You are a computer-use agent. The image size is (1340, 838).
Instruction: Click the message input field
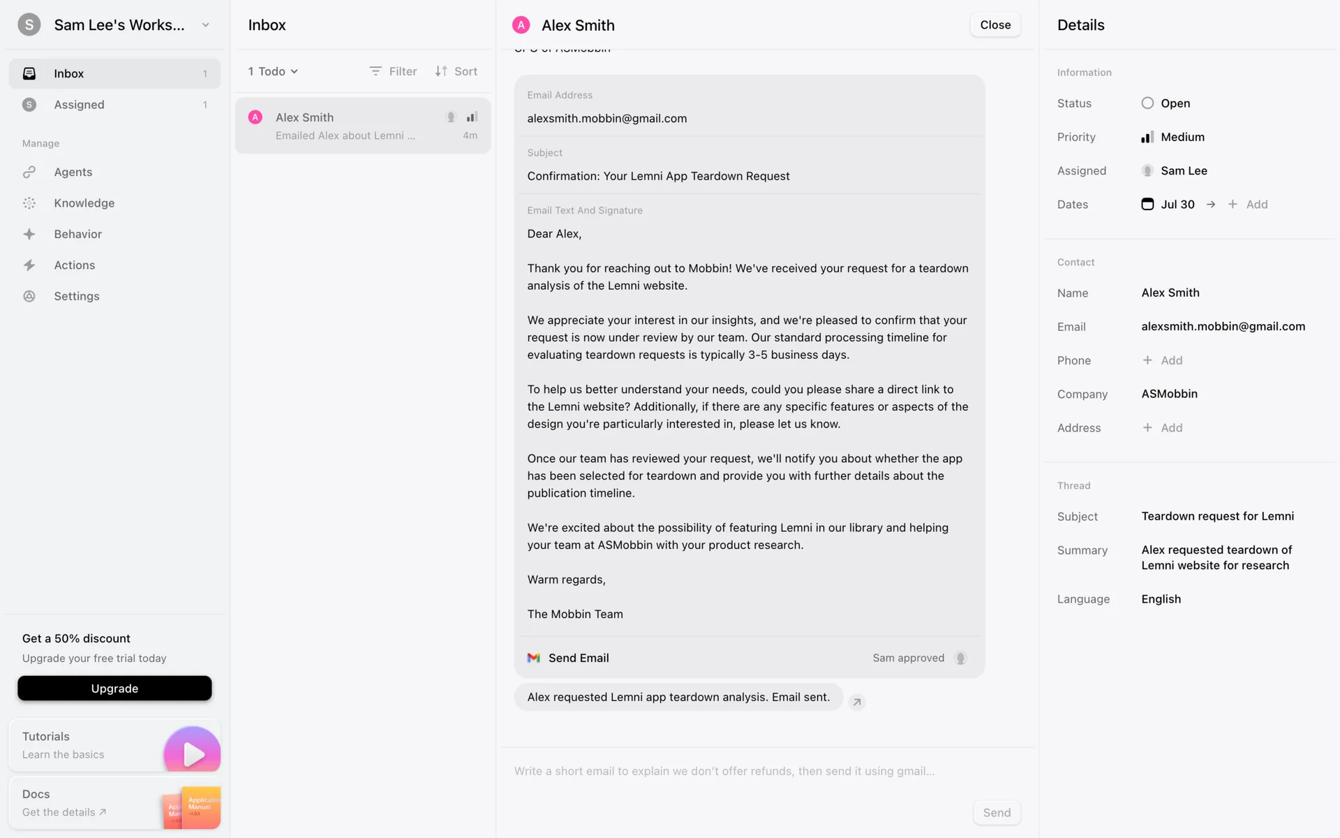click(x=724, y=771)
